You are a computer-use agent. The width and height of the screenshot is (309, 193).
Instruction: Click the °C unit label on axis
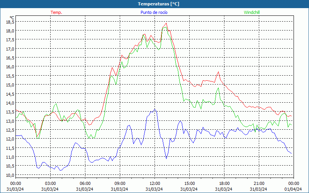[12, 18]
